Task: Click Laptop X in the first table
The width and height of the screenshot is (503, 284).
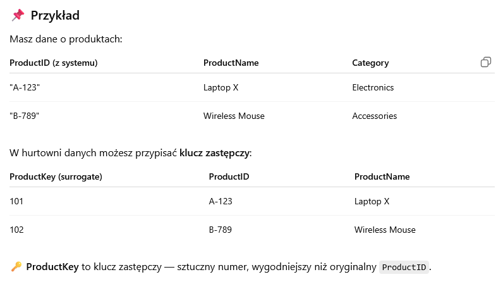Action: click(221, 87)
